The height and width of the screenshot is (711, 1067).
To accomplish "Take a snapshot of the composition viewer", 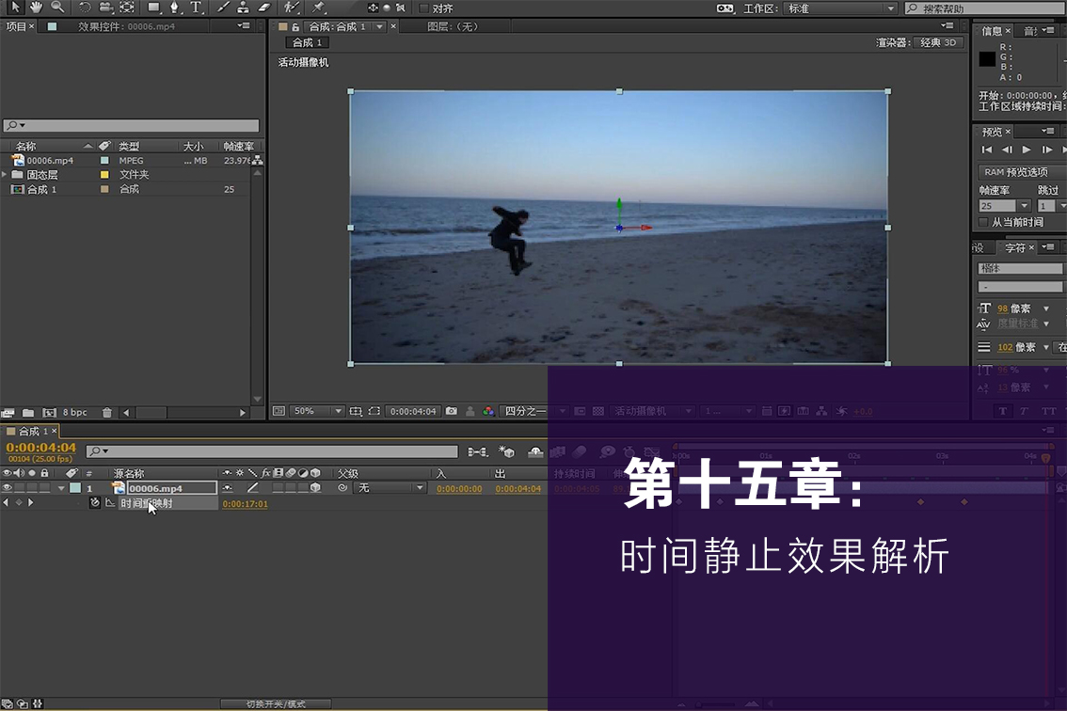I will pyautogui.click(x=451, y=411).
